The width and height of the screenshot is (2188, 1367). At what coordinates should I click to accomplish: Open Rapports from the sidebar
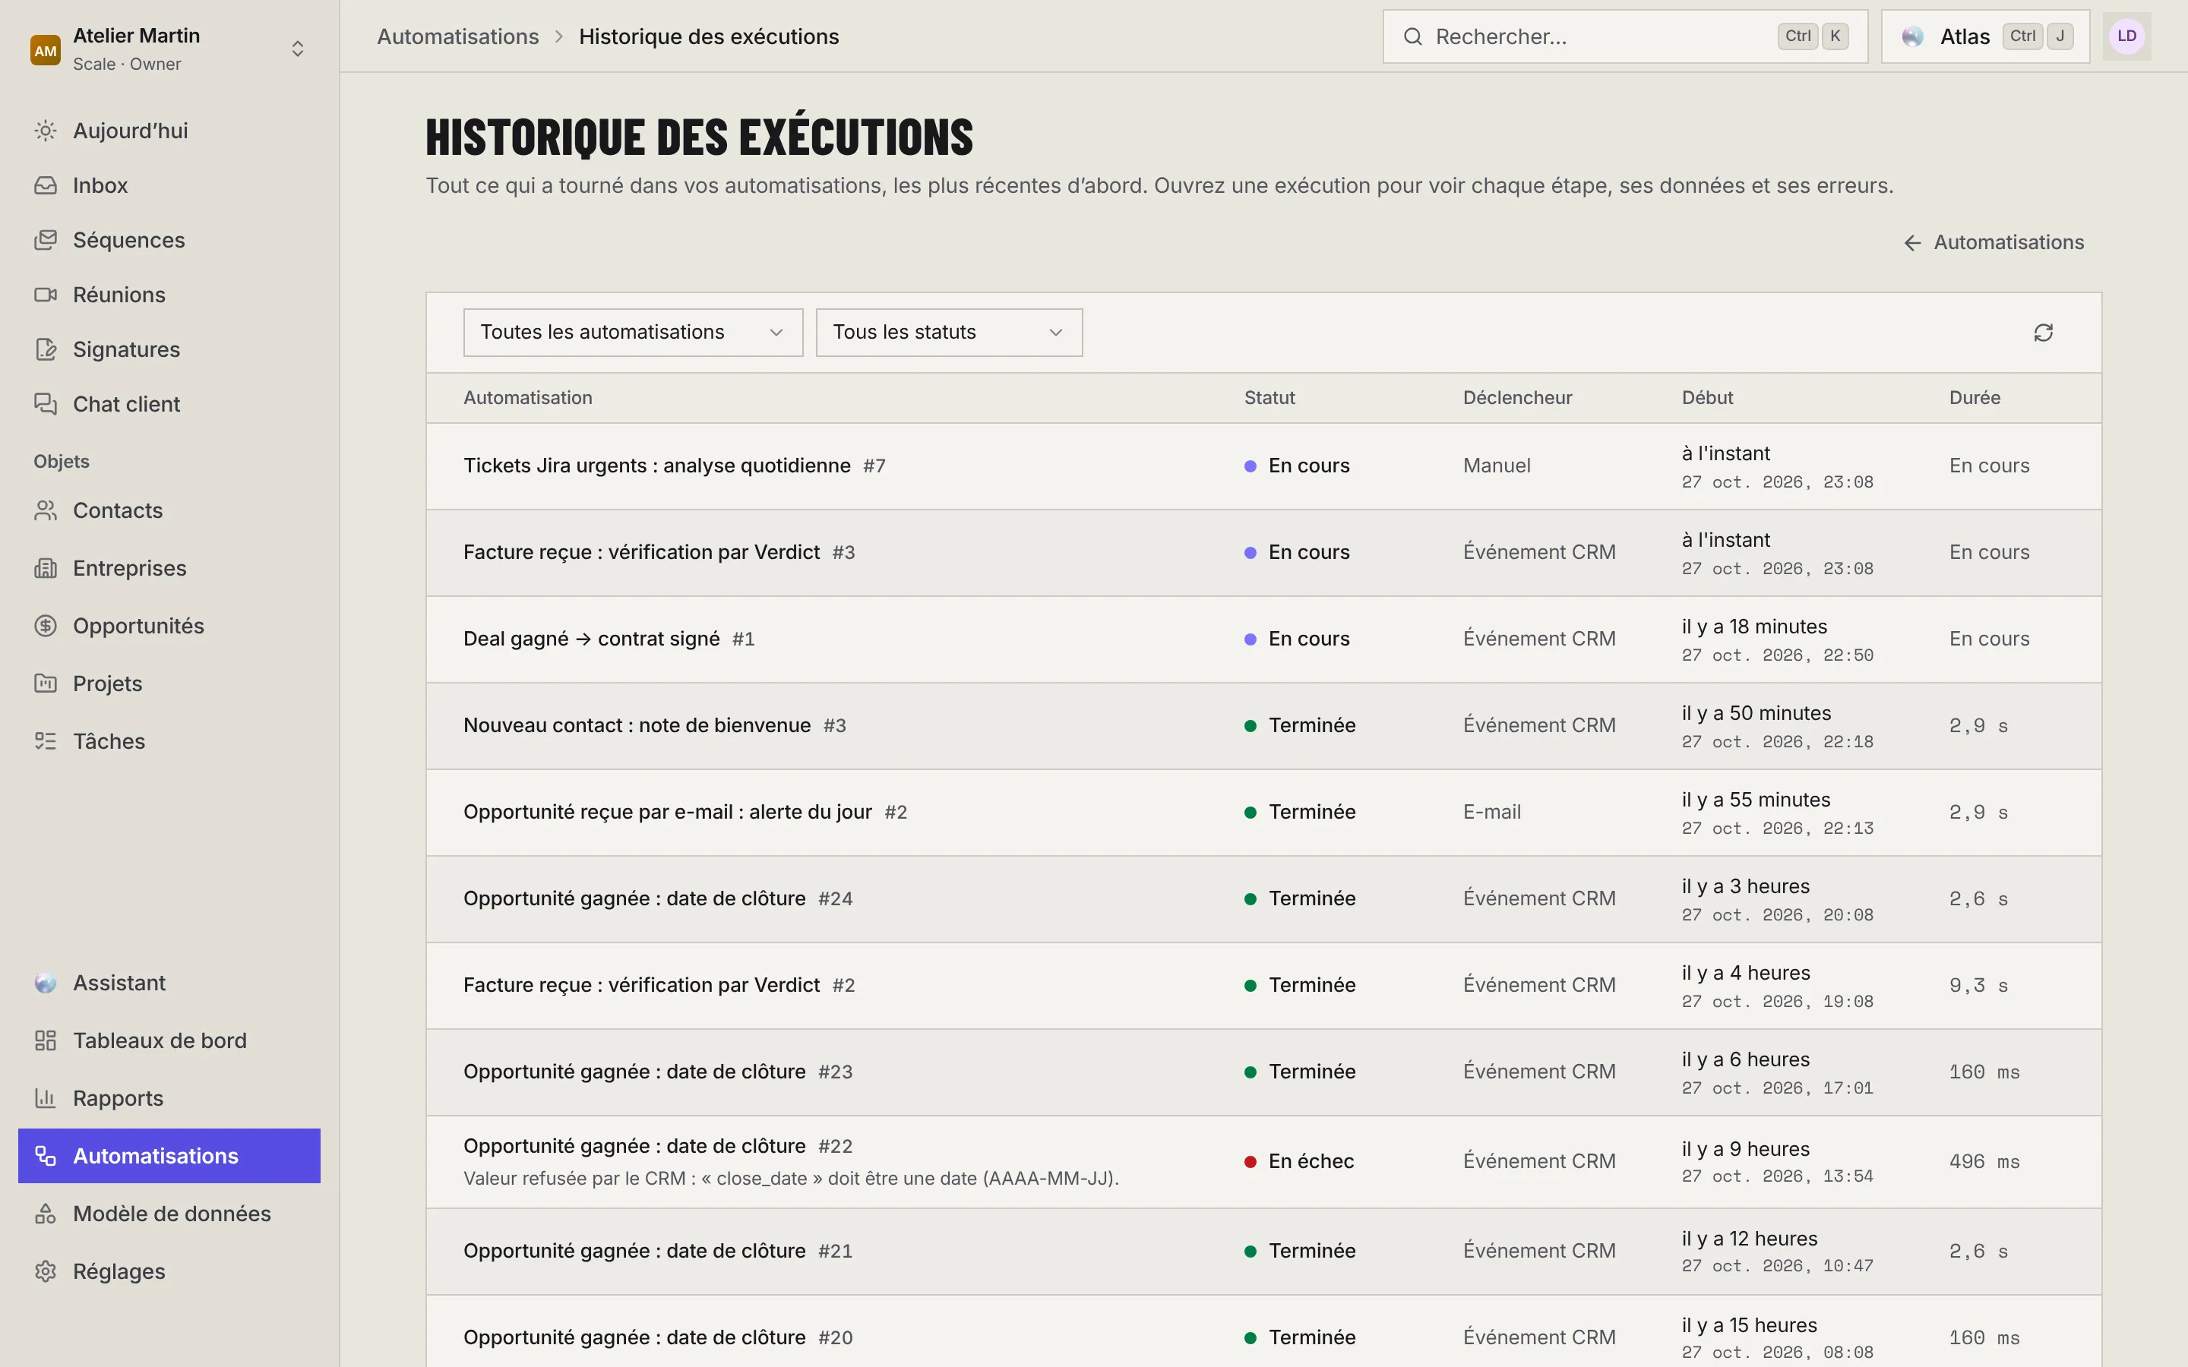pyautogui.click(x=169, y=1098)
